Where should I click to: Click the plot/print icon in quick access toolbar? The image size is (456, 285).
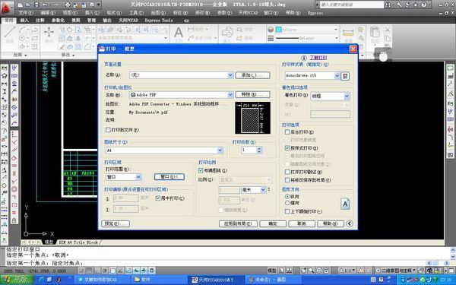(68, 5)
